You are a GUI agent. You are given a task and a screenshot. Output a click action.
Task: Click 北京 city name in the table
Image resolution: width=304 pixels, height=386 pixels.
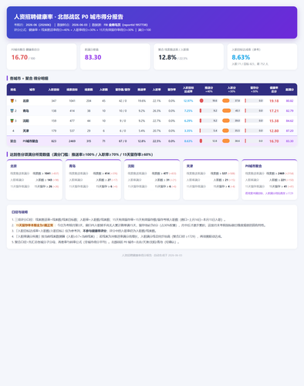(26, 101)
